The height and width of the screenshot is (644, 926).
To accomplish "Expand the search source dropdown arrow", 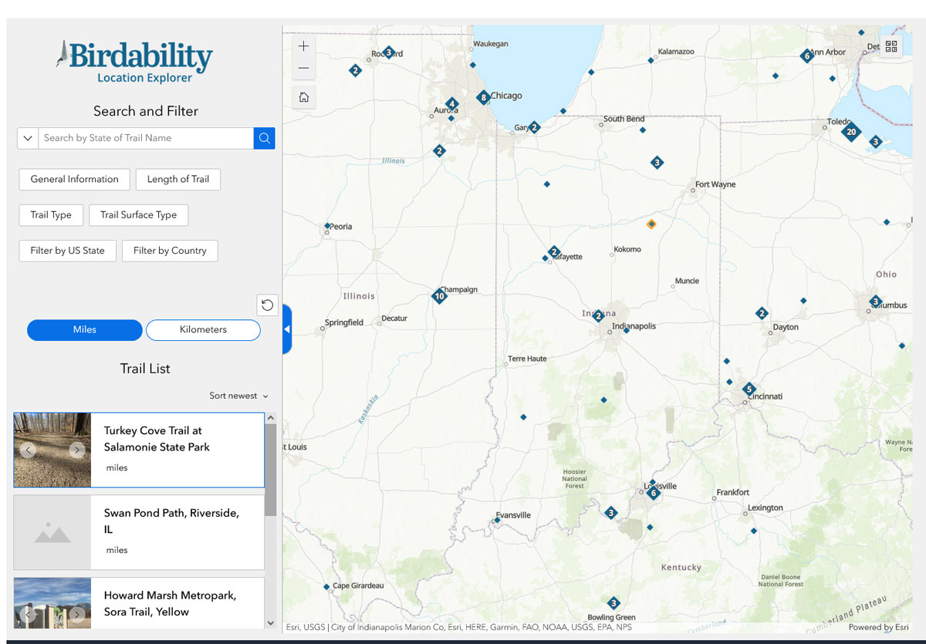I will pos(28,138).
